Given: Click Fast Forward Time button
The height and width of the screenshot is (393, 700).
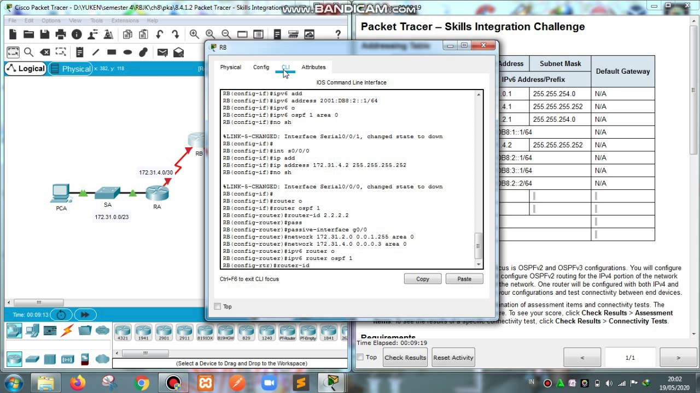Looking at the screenshot, I should point(85,314).
